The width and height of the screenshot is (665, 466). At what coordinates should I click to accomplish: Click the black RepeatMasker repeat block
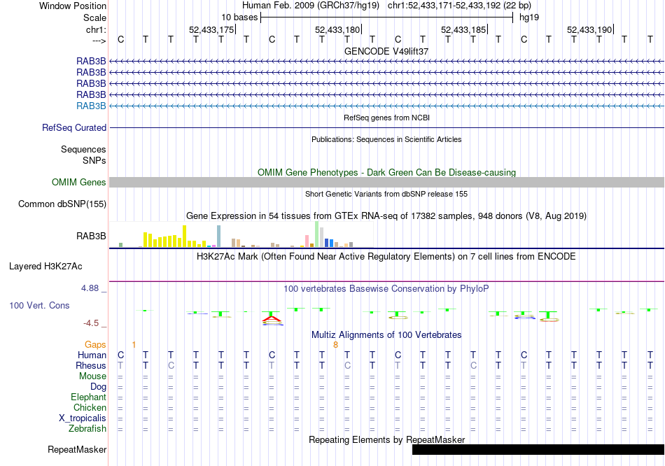(x=538, y=449)
